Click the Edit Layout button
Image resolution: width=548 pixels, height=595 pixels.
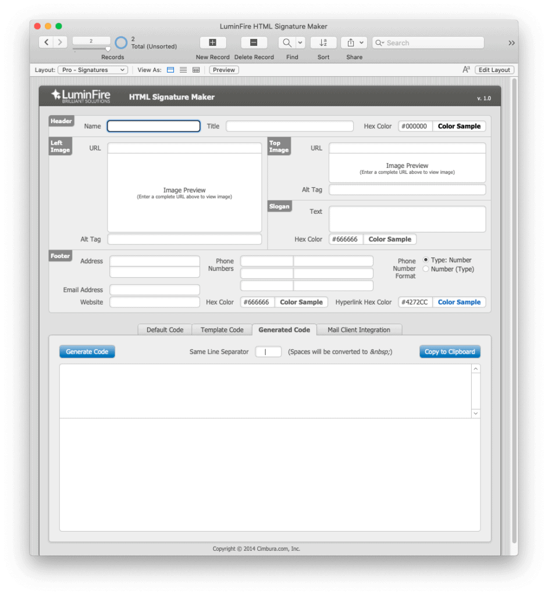click(494, 70)
